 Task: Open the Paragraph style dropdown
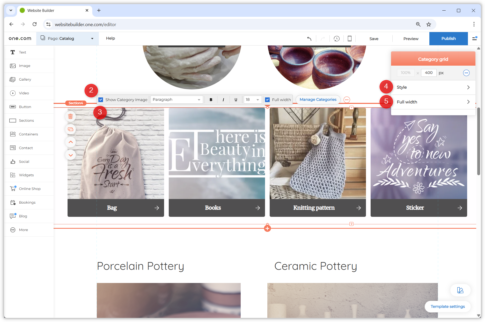coord(177,100)
